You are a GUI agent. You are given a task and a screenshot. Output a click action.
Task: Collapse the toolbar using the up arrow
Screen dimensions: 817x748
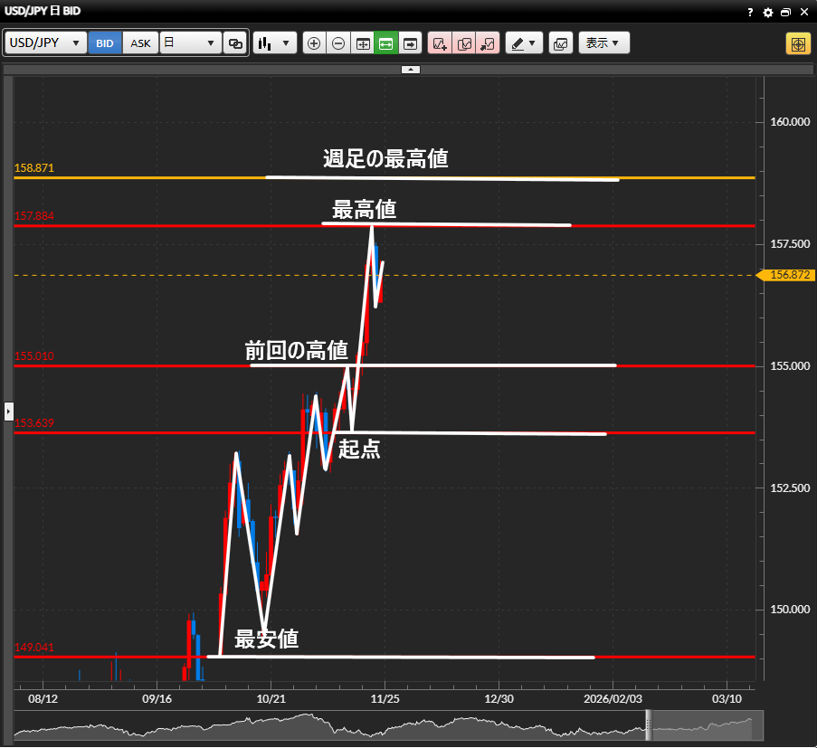pyautogui.click(x=410, y=69)
